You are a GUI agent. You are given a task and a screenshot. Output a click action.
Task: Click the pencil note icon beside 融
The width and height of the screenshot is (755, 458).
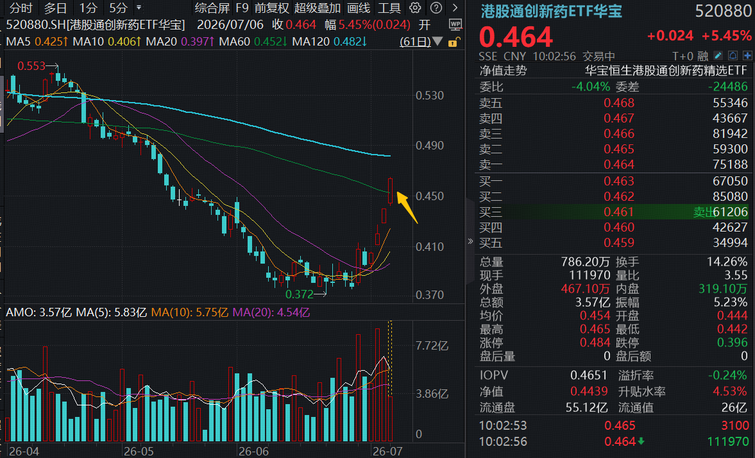click(717, 56)
